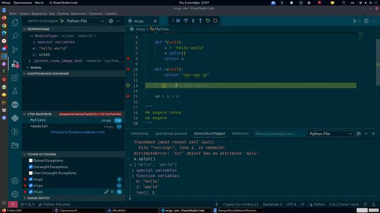Image resolution: width=380 pixels, height=213 pixels.
Task: Click Загрузить больше кадров стека link
Action: (x=78, y=132)
